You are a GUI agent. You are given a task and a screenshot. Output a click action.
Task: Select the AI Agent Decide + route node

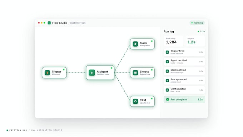(100, 73)
